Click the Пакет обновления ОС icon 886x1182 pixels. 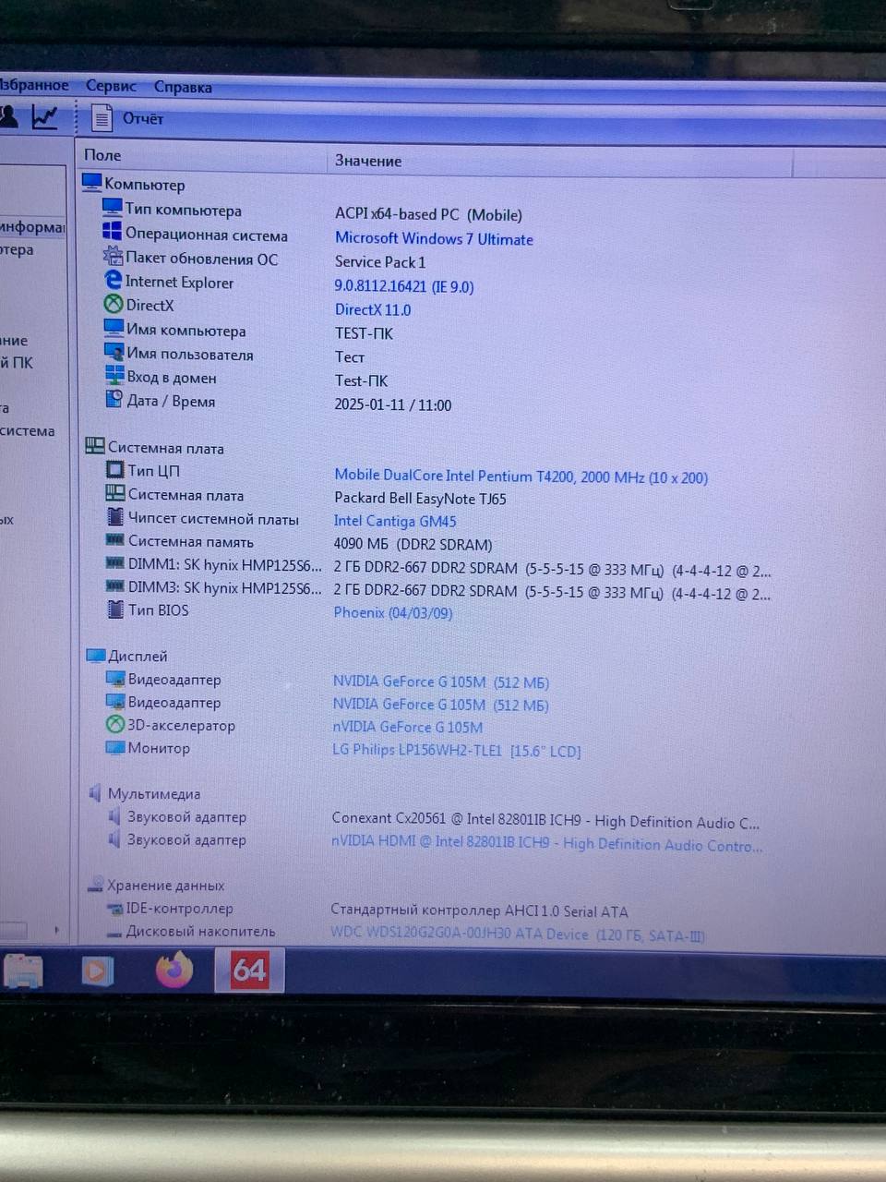coord(113,256)
